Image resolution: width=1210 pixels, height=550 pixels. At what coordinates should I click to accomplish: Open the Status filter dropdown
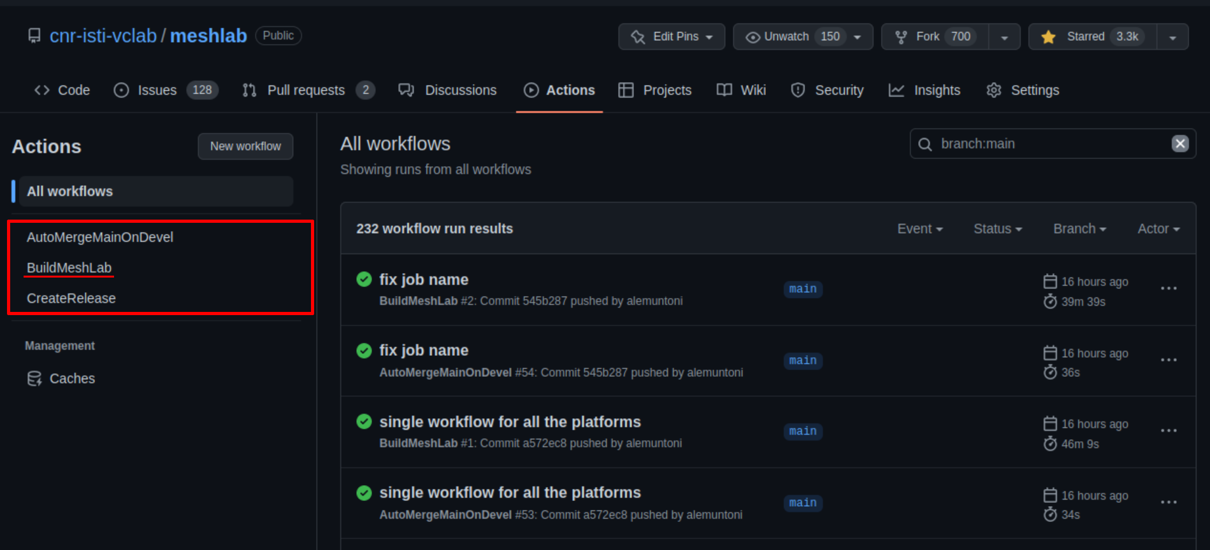tap(998, 229)
